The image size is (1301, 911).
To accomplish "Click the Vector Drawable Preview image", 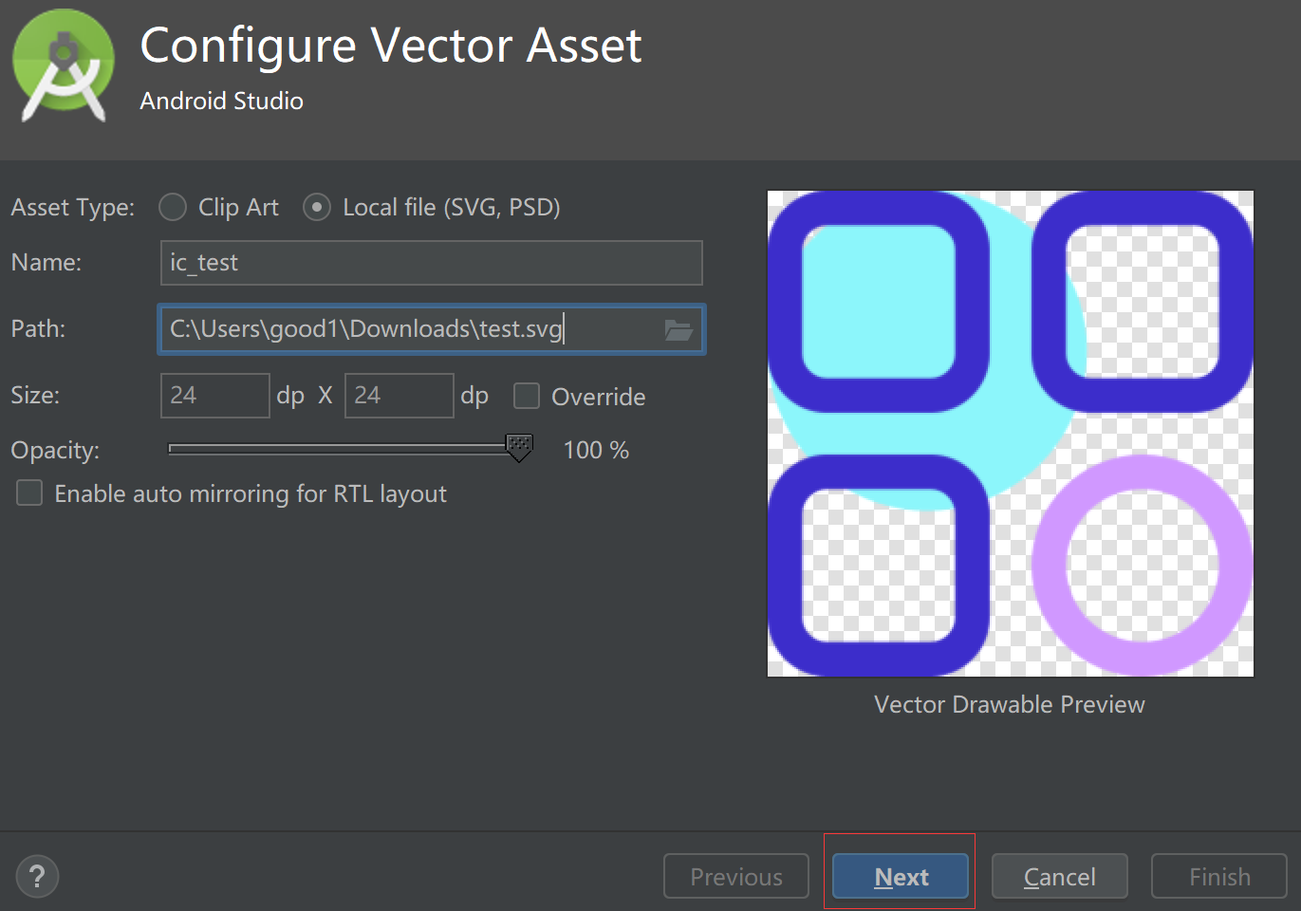I will (1011, 434).
